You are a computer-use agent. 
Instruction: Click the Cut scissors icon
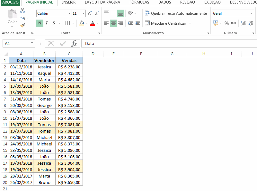point(22,11)
